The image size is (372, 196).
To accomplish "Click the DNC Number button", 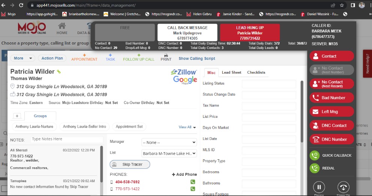I will pyautogui.click(x=331, y=139).
